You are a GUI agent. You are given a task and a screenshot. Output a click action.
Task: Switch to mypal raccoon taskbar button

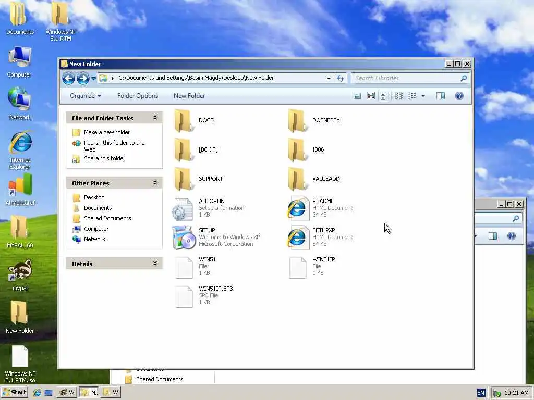point(67,392)
